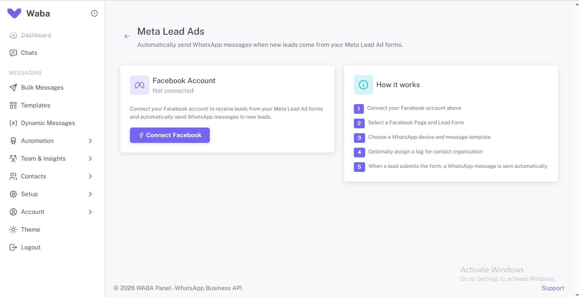Screen dimensions: 579x297
Task: Open the Support link
Action: [552, 288]
